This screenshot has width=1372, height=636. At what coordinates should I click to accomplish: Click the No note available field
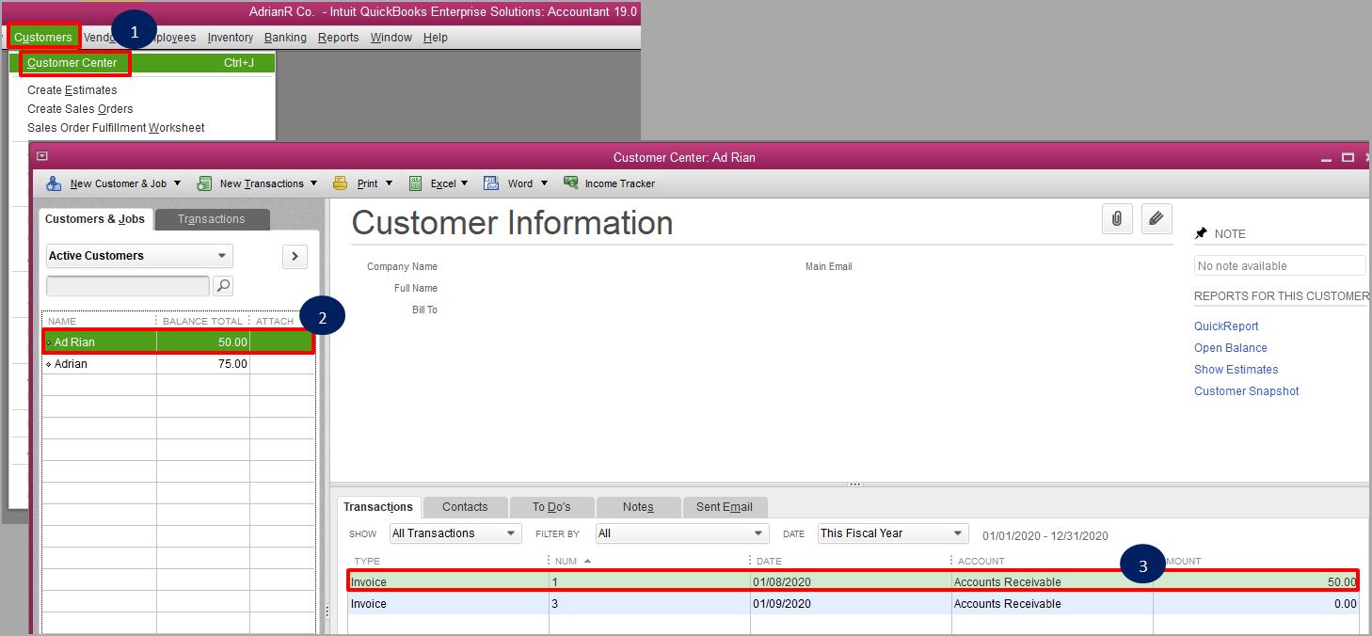click(1280, 266)
